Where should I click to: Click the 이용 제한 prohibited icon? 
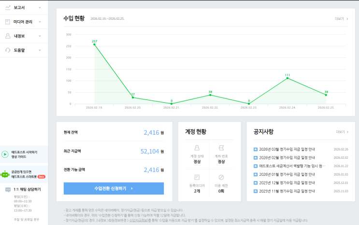click(x=221, y=177)
